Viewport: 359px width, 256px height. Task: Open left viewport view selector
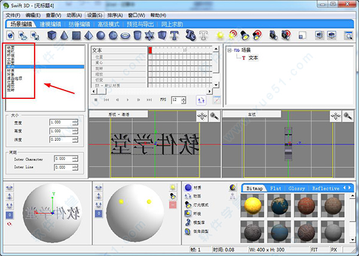click(252, 115)
